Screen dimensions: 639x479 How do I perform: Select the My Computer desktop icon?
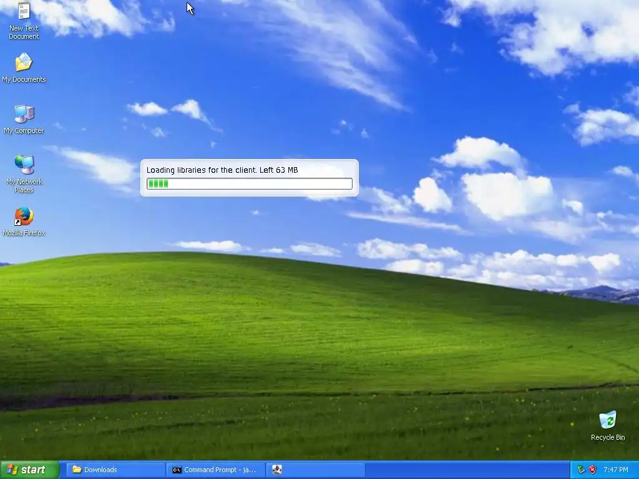[x=24, y=119]
